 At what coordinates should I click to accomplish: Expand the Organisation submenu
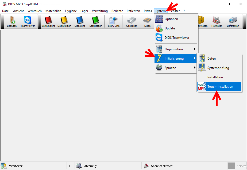[176, 49]
